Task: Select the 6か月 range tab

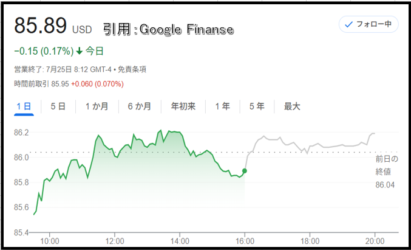Action: tap(140, 106)
